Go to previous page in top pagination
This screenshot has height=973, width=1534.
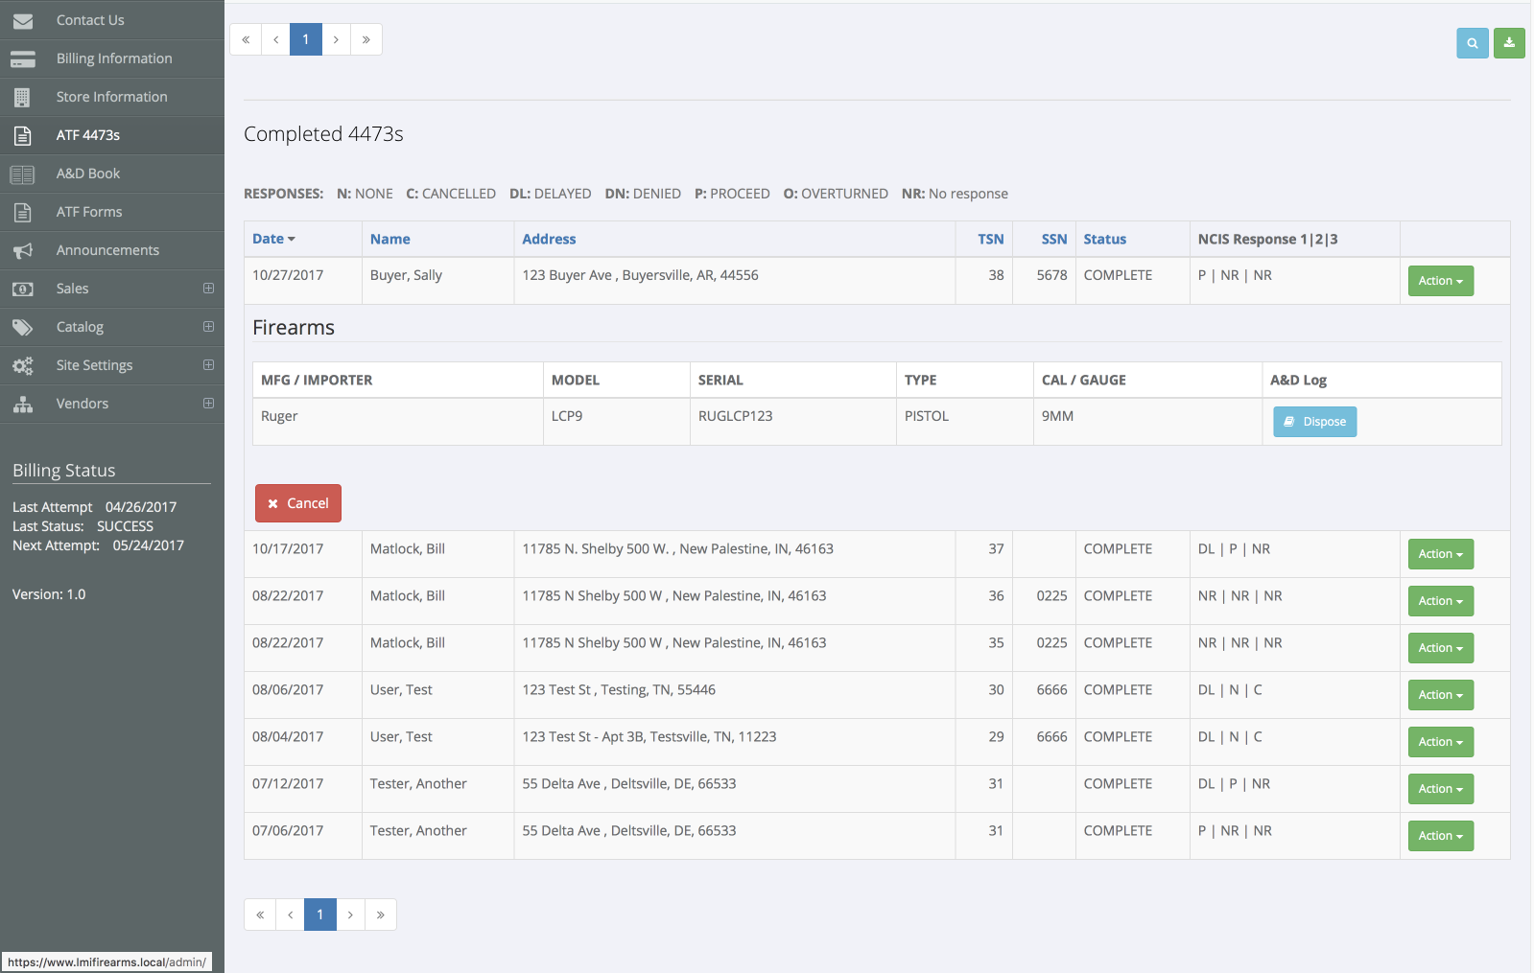275,39
